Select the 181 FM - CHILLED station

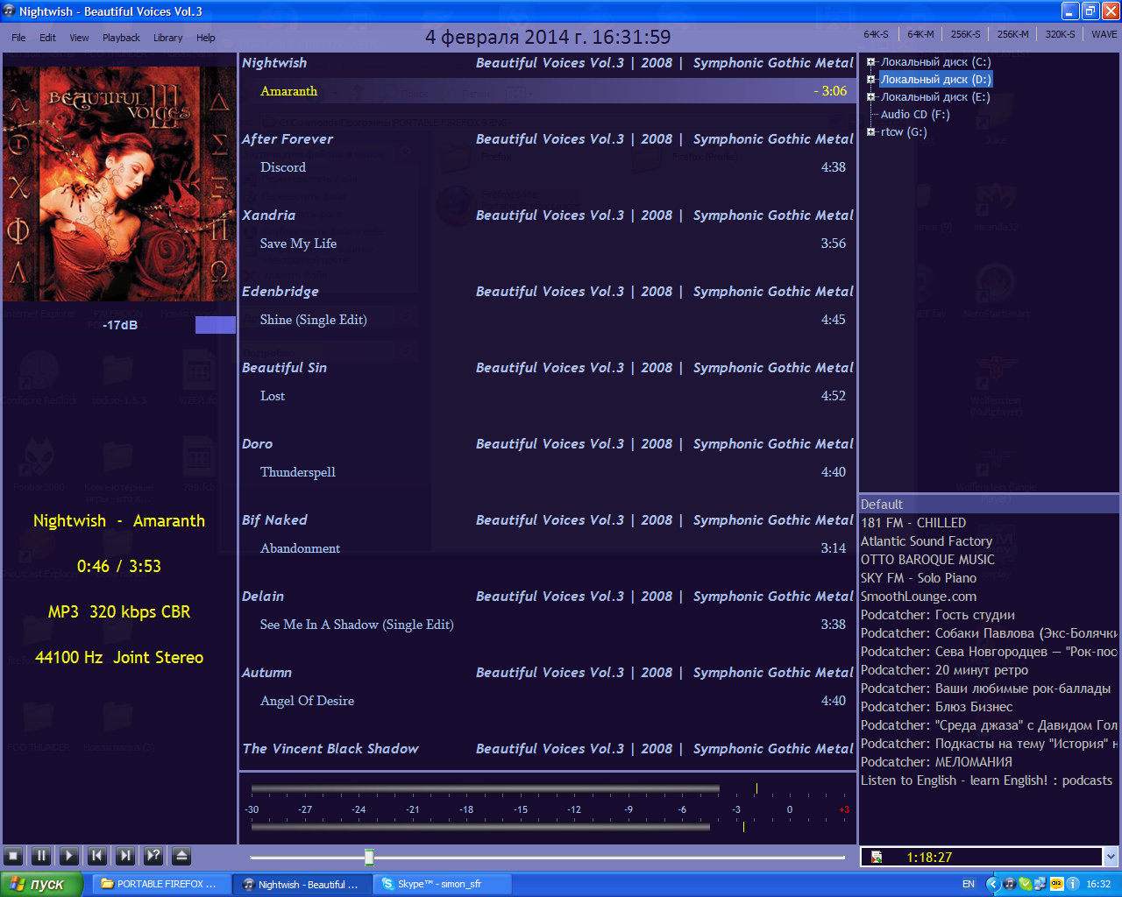point(989,523)
